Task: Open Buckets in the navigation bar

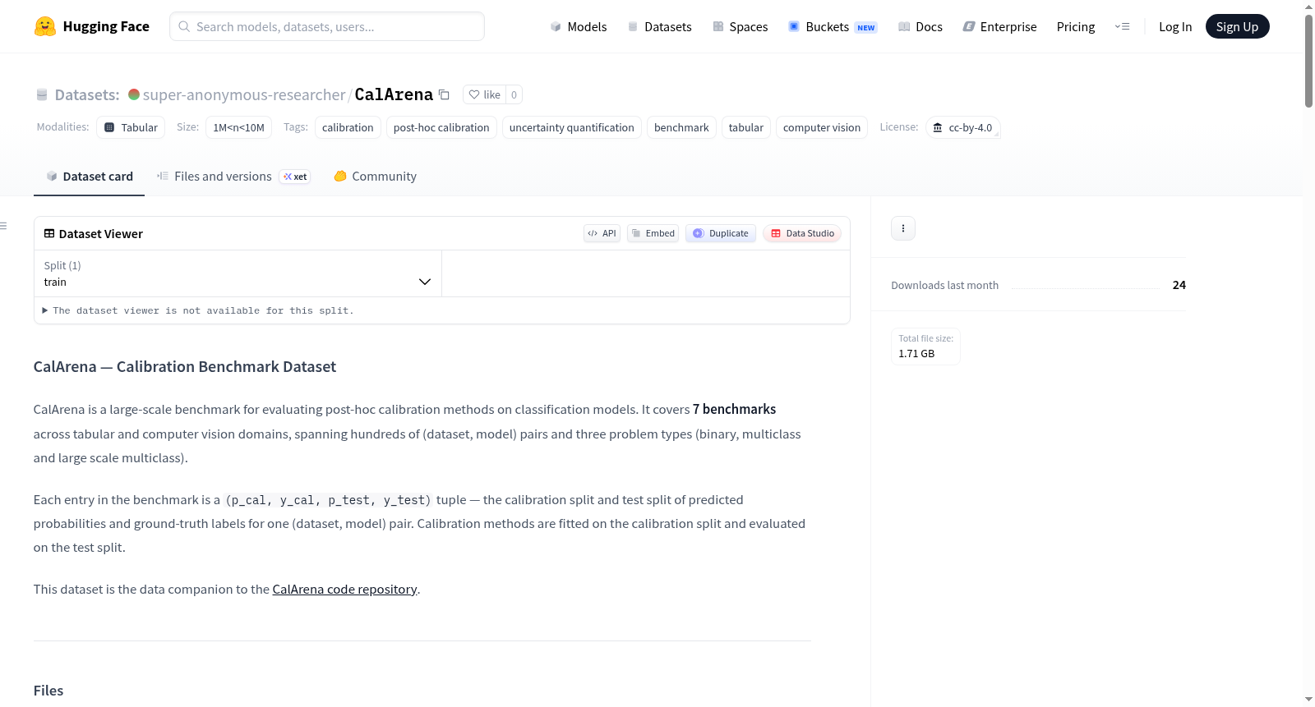Action: (833, 26)
